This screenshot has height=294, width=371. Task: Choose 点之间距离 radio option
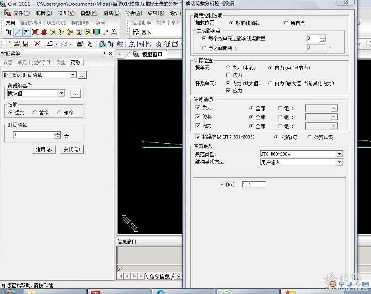(204, 48)
